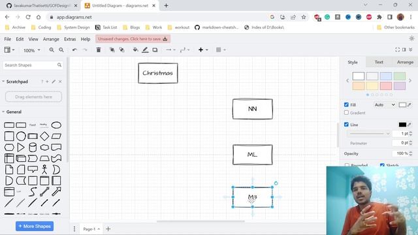Click the Page-1 tab

[x=91, y=229]
